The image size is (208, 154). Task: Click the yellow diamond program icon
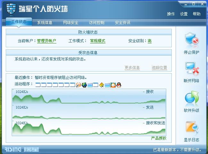click(x=102, y=85)
